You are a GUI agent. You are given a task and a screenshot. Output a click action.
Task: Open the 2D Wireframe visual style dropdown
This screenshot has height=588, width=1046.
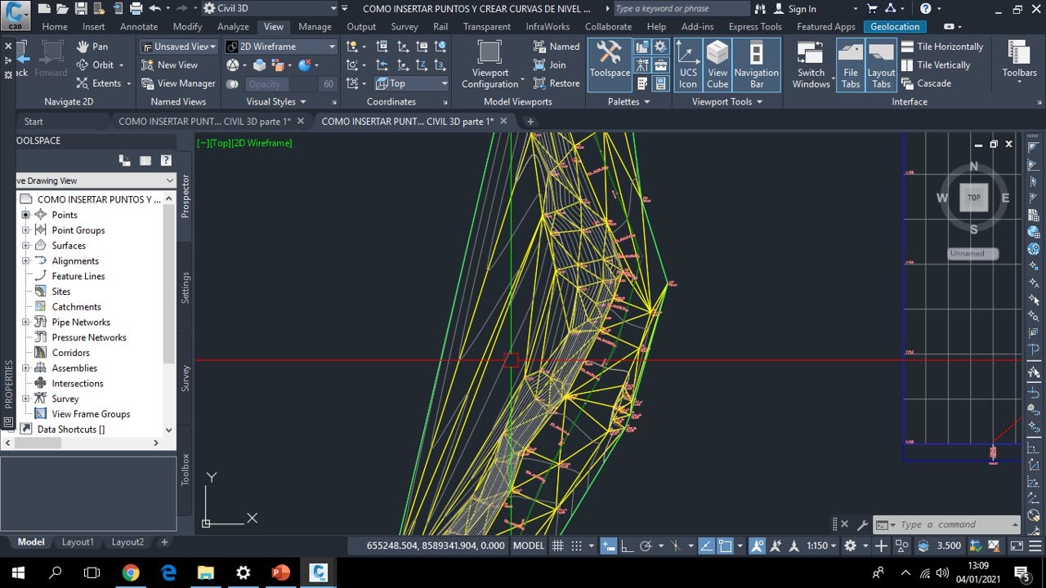coord(280,47)
